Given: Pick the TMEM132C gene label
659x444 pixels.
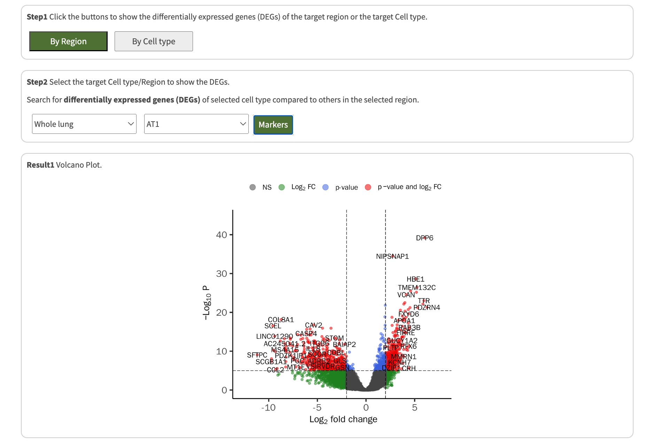Looking at the screenshot, I should (x=417, y=288).
